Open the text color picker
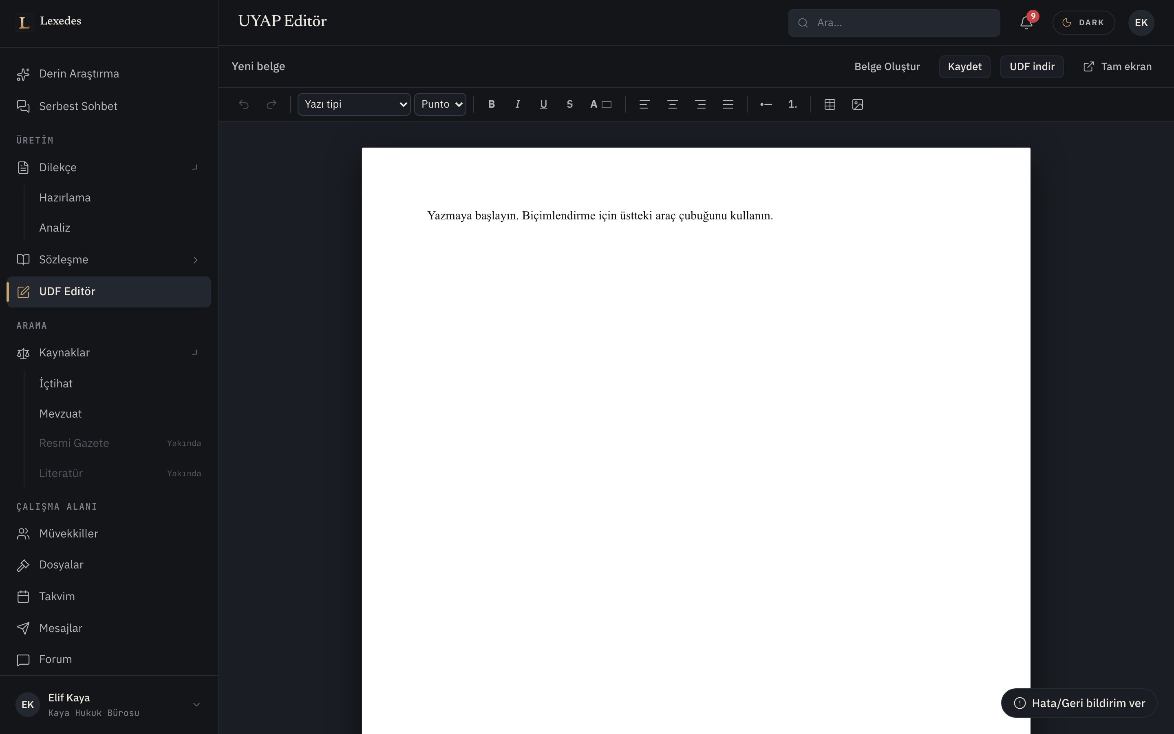 600,104
